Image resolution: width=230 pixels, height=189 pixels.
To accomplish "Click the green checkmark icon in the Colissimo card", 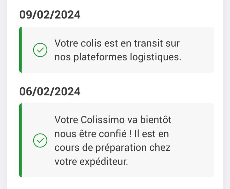I will pos(40,141).
